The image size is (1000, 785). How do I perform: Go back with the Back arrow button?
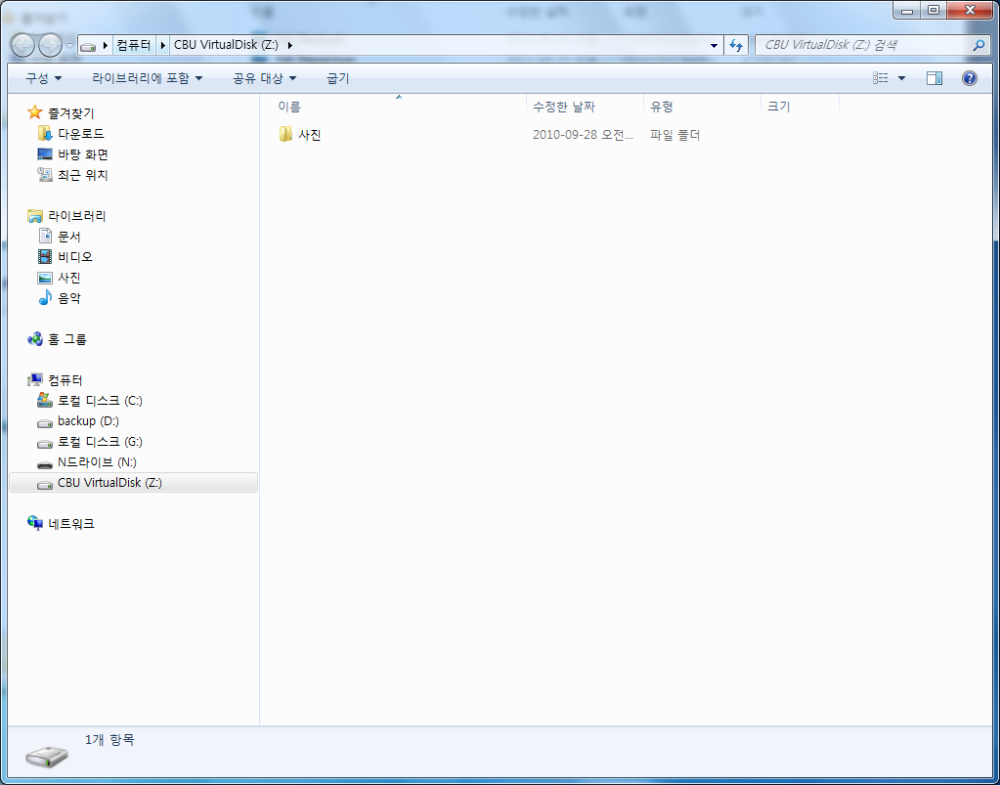(x=22, y=45)
